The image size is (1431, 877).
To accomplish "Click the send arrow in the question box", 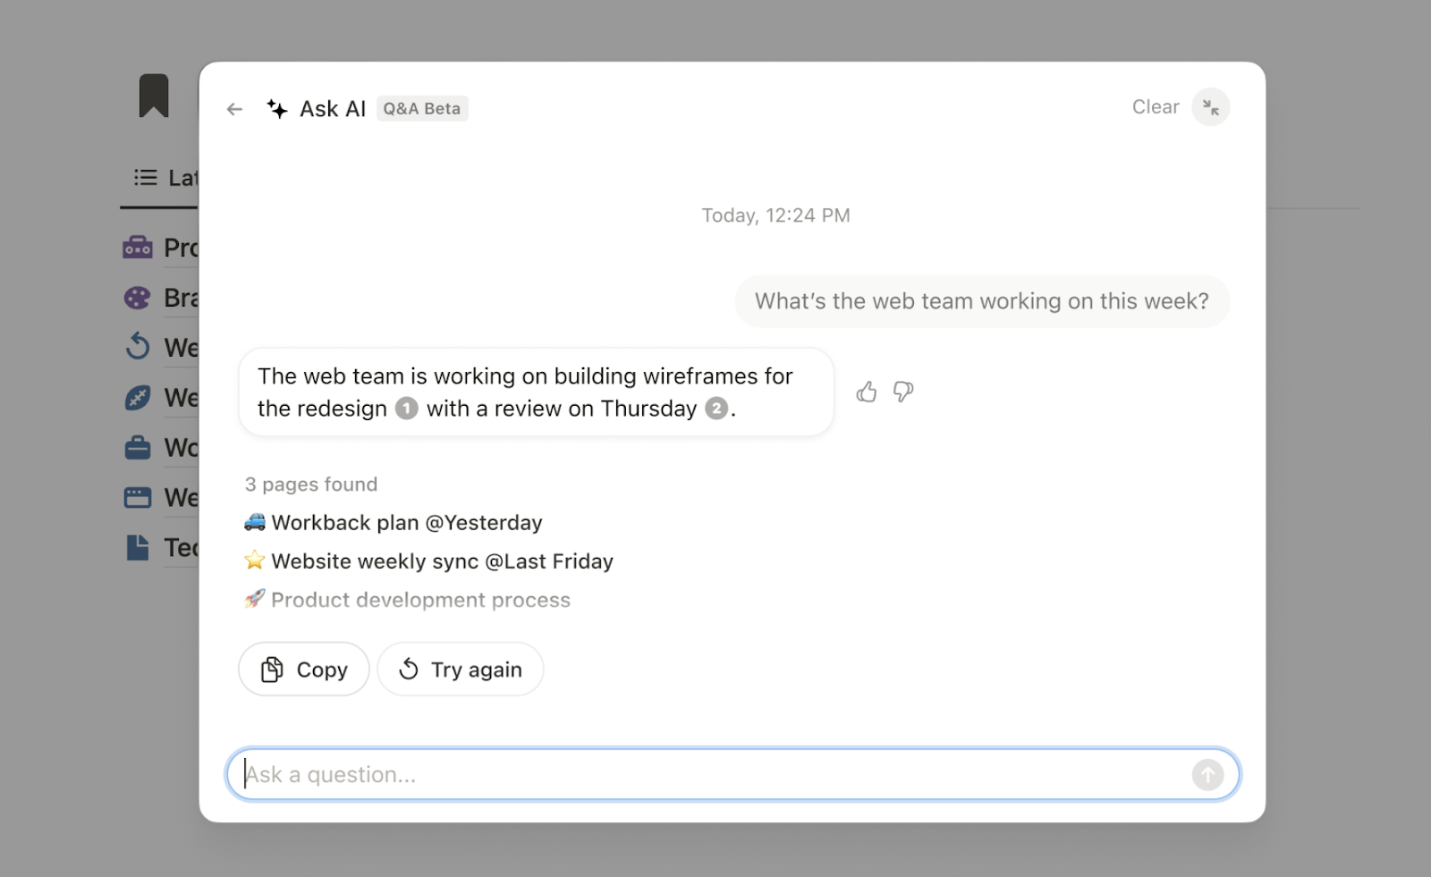I will [1207, 774].
